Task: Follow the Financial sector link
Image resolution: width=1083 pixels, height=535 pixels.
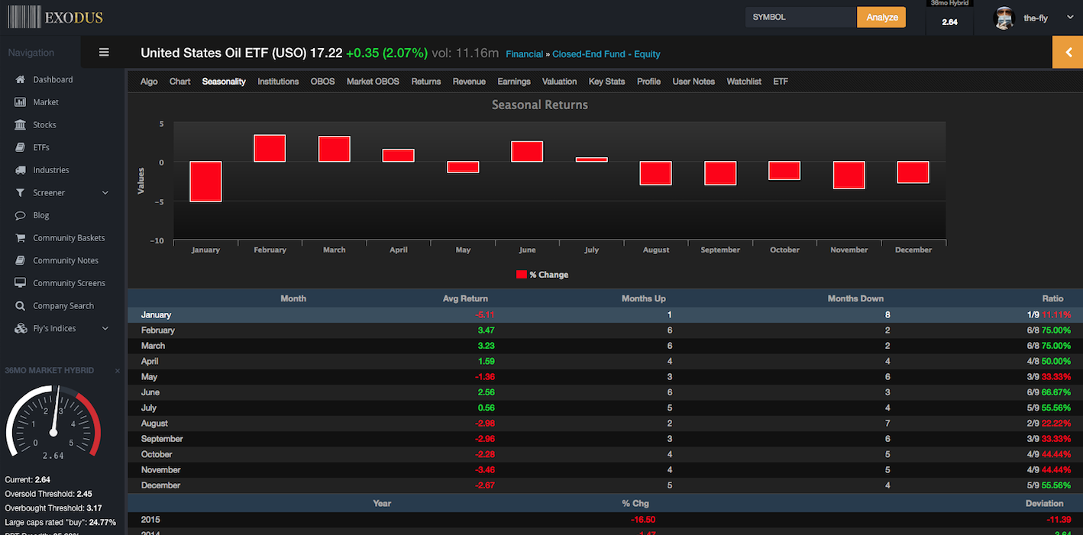Action: coord(524,54)
